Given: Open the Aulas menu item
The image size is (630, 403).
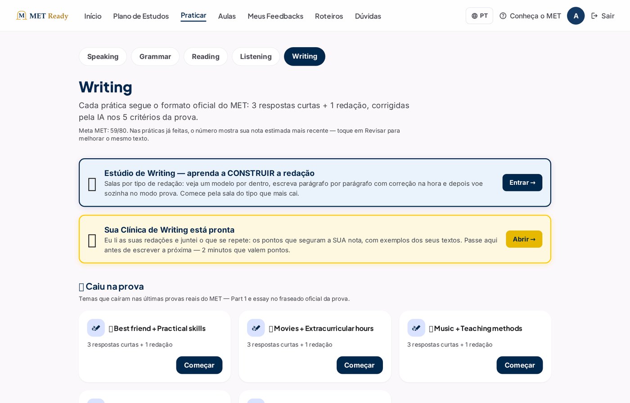Looking at the screenshot, I should pos(227,16).
